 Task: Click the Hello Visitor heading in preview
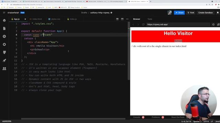178,33
